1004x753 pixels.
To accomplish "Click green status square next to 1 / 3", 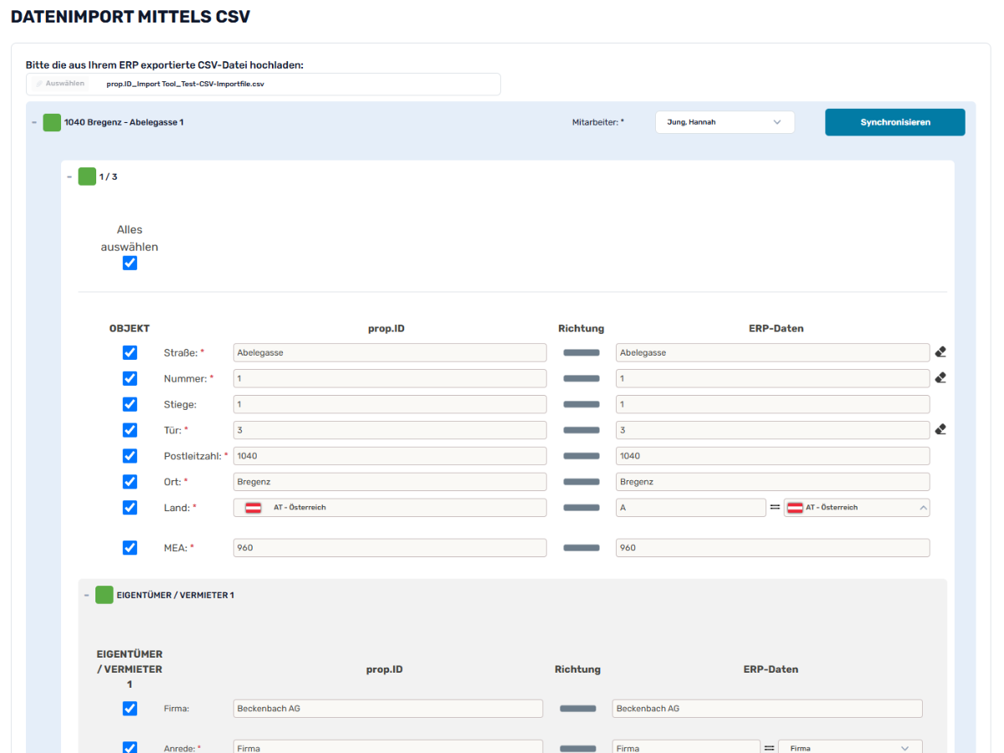I will tap(87, 177).
